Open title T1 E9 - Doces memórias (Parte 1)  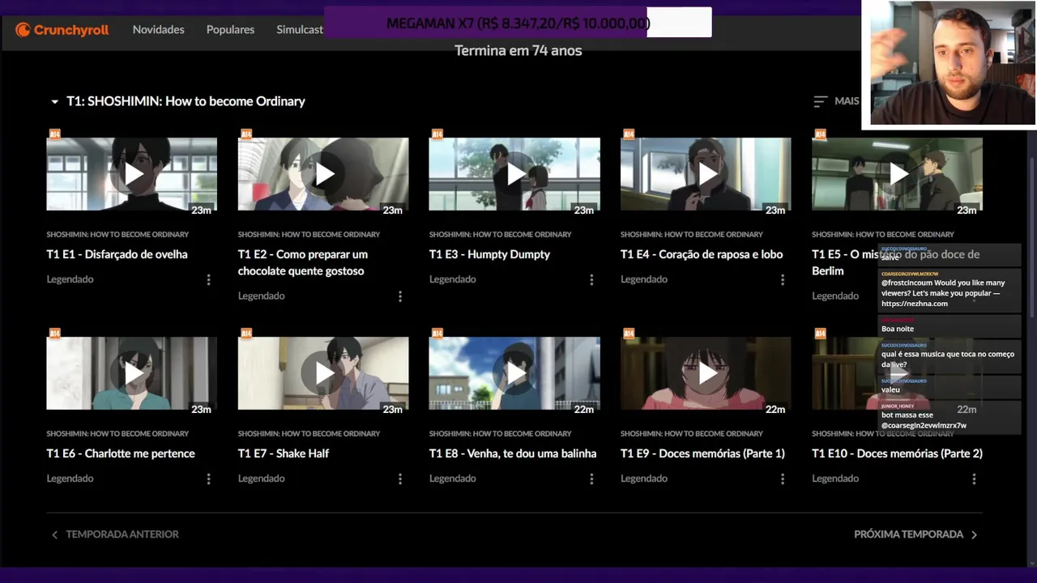702,453
